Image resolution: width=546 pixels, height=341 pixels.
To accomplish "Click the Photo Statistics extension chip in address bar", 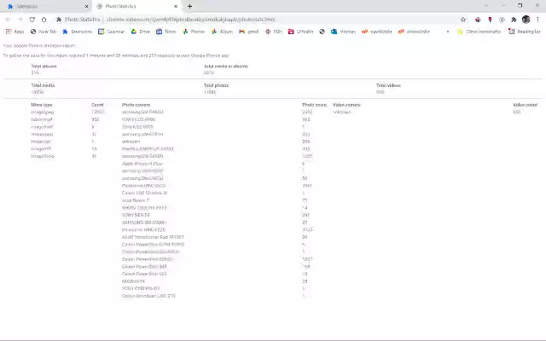I will 78,20.
